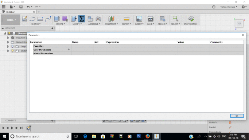This screenshot has width=249, height=140.
Task: Select the Model Parameters row
Action: click(x=138, y=53)
